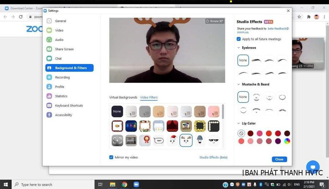Open the Video settings section
Screen dimensions: 329x189
[x=59, y=30]
